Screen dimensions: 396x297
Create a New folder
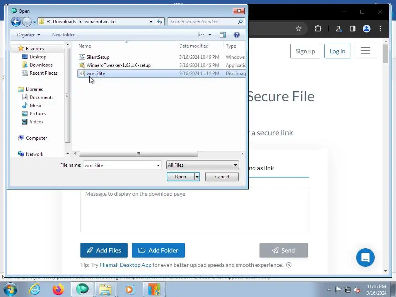(x=63, y=35)
